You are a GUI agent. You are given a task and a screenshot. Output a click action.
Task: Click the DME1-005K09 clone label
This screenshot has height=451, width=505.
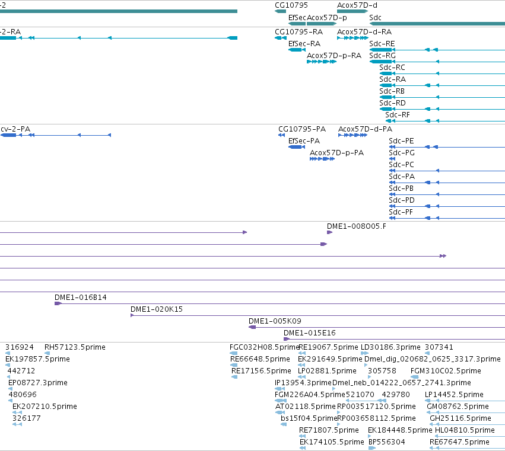(275, 321)
